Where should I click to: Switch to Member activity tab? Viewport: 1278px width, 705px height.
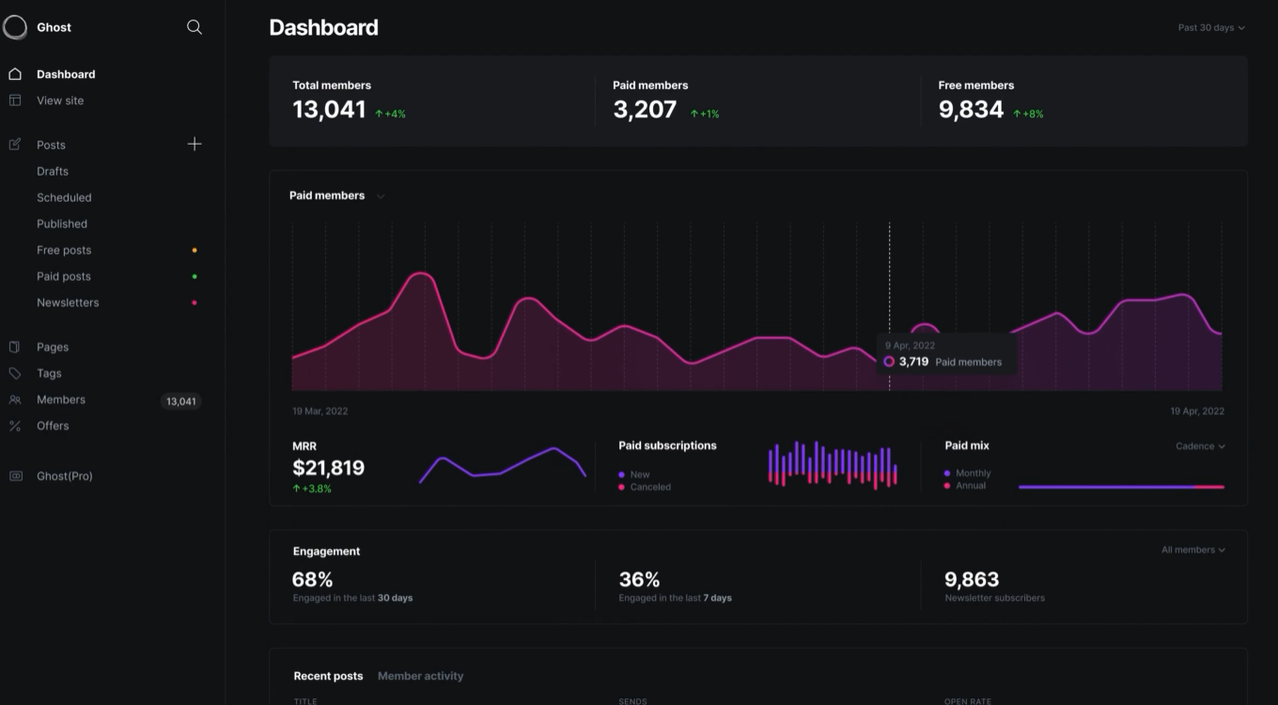(x=420, y=676)
